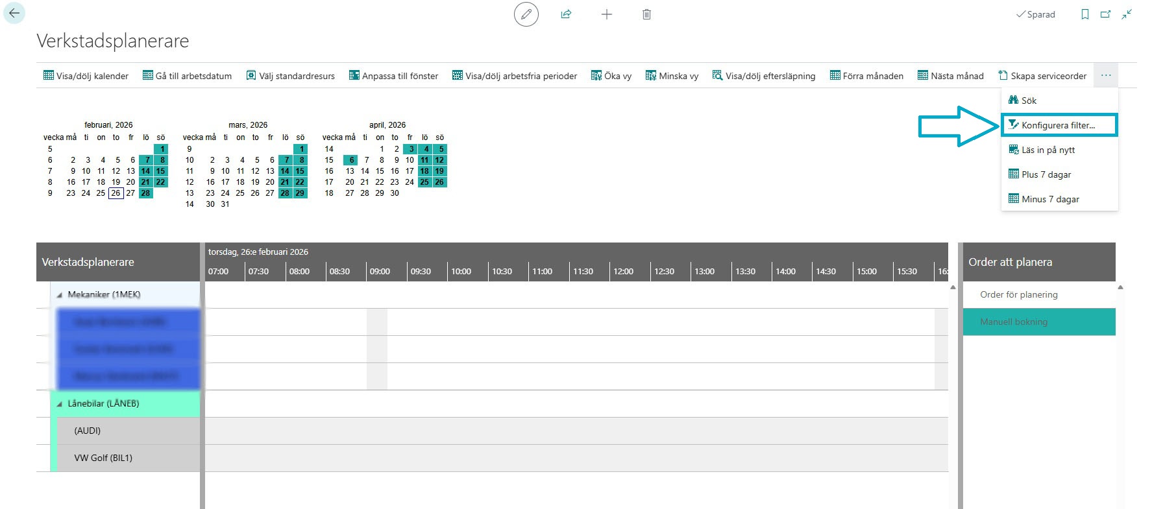Click the bookmark icon
1152x509 pixels.
coord(1085,14)
